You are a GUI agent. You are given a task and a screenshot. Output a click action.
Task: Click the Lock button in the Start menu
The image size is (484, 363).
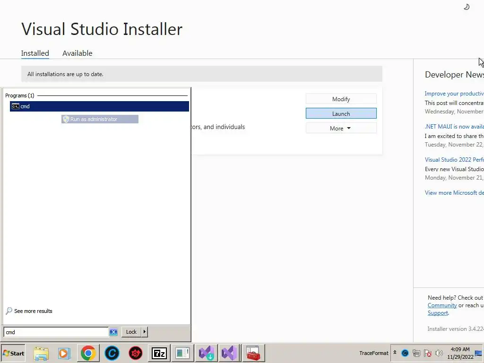coord(131,332)
